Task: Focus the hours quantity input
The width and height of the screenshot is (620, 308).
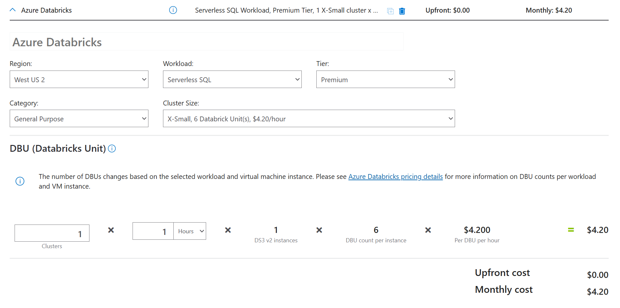Action: pos(153,231)
